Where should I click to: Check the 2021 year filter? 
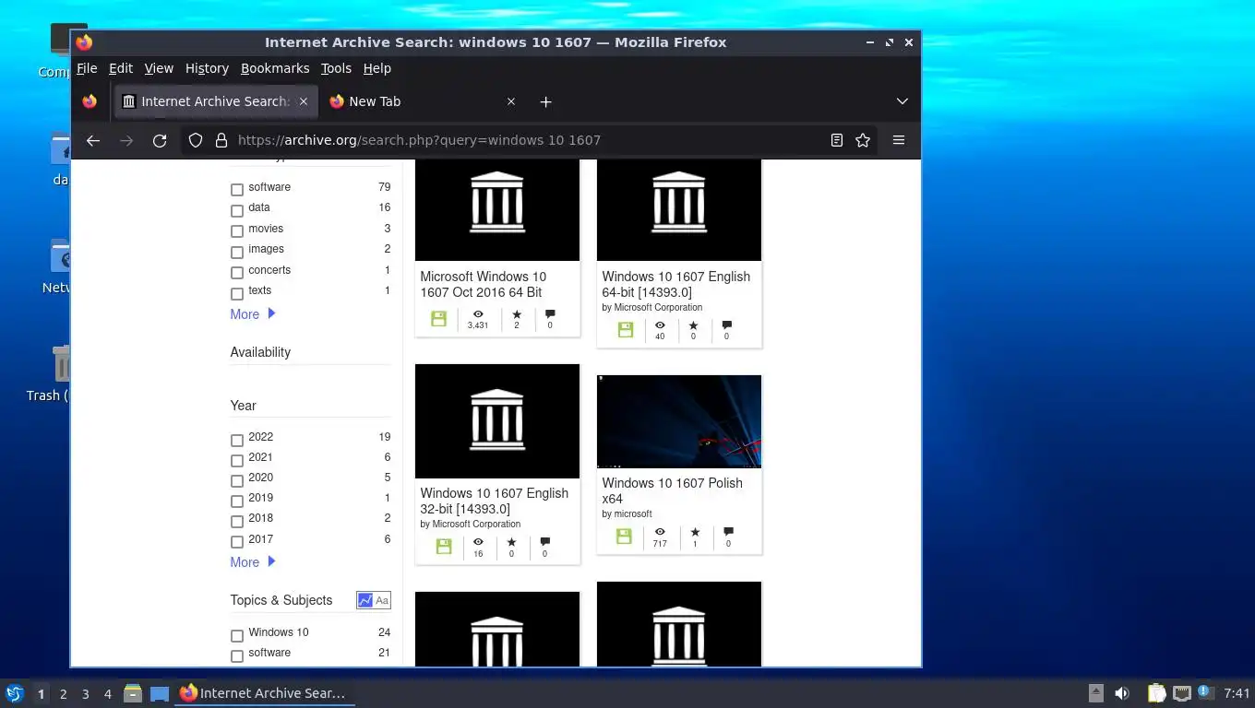tap(237, 460)
